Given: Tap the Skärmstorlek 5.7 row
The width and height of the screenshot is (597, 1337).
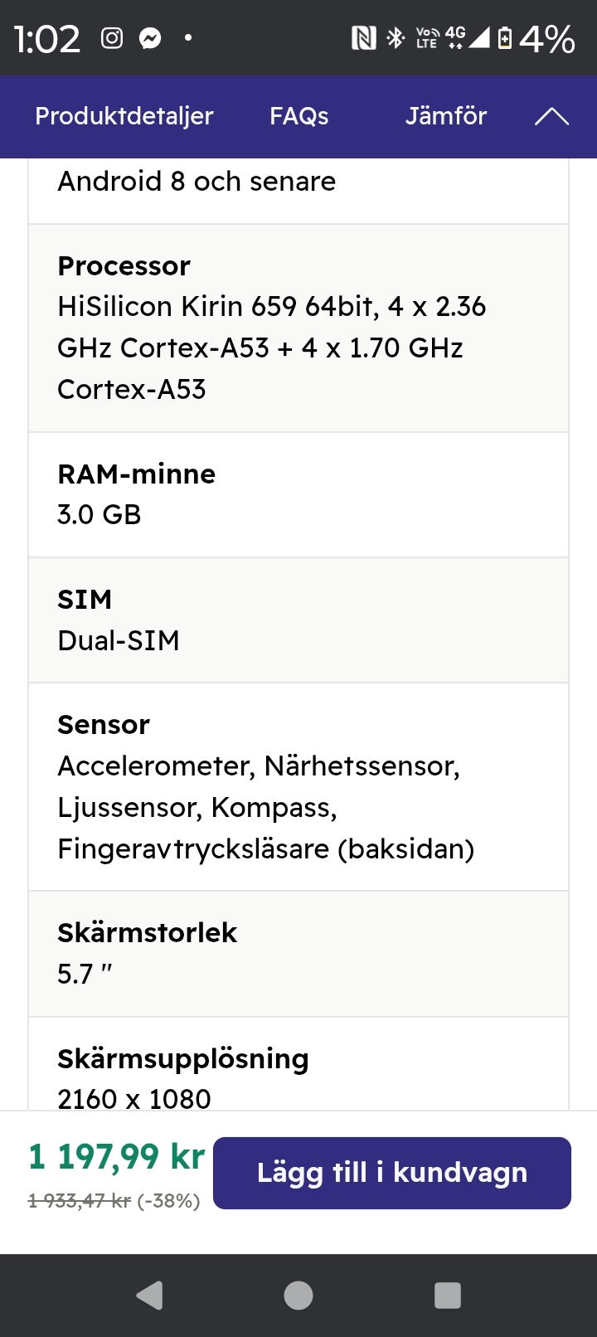Looking at the screenshot, I should pos(298,954).
